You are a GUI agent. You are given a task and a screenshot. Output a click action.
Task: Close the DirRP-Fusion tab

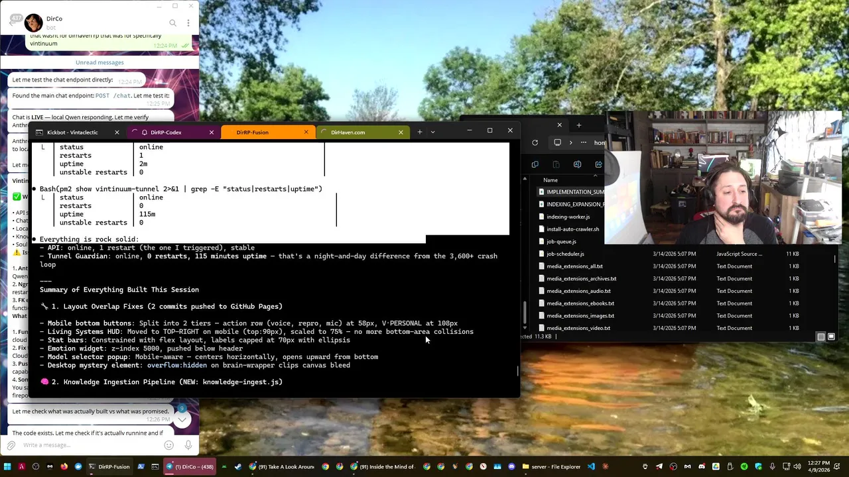[x=306, y=132]
